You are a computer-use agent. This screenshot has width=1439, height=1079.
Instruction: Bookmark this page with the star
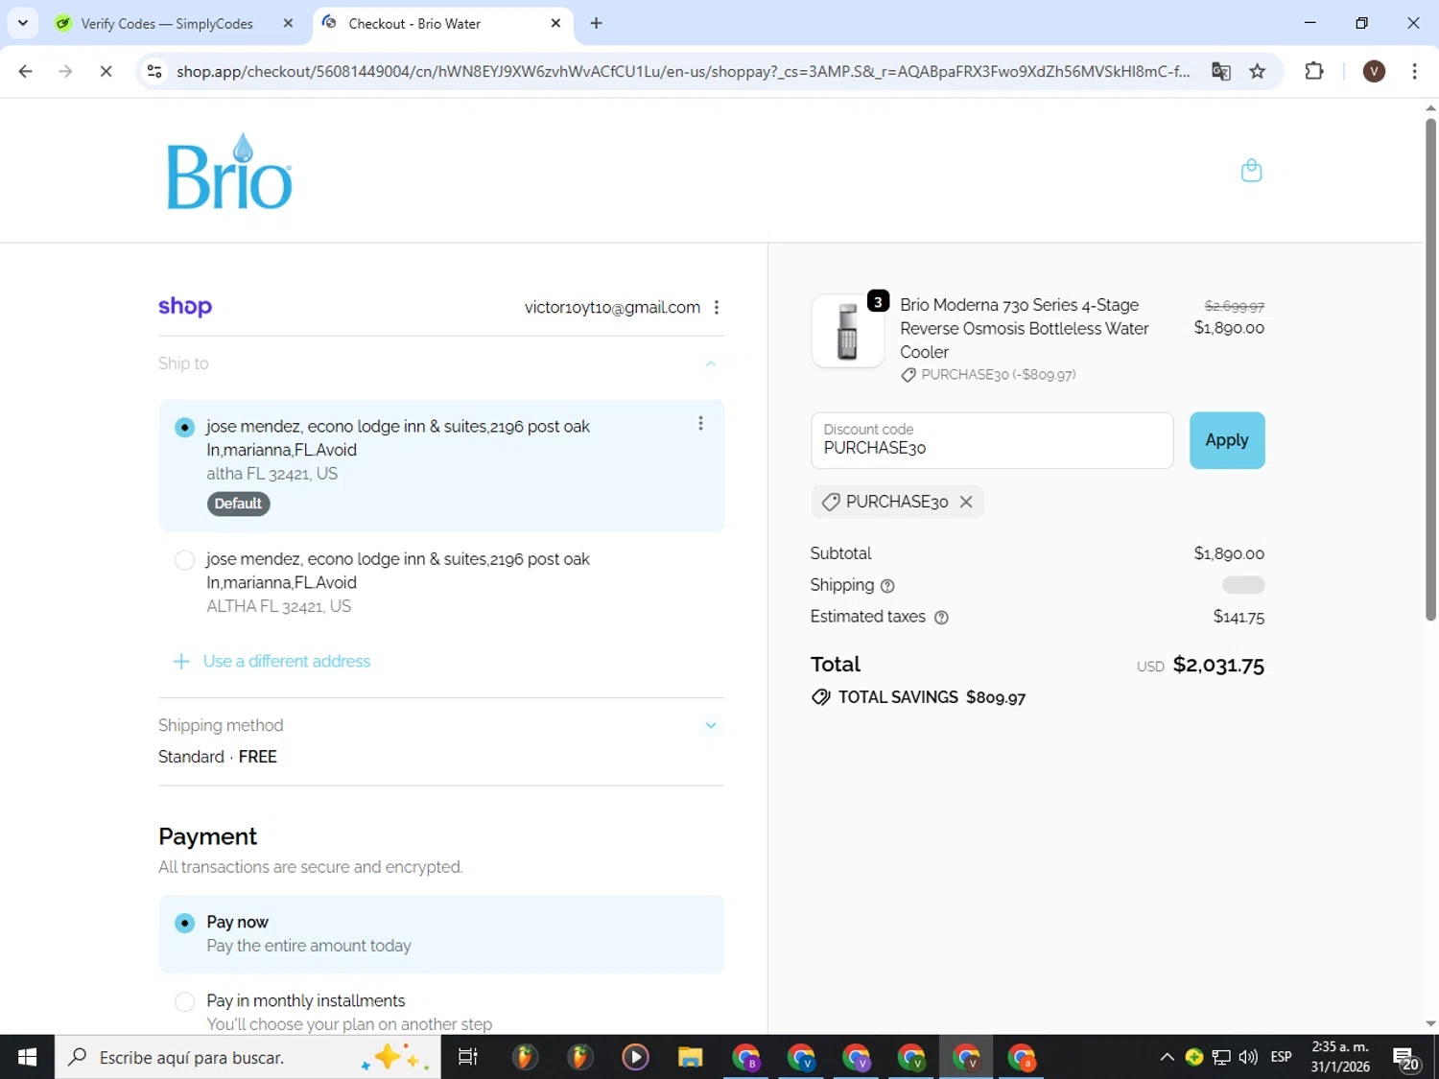[x=1257, y=71]
